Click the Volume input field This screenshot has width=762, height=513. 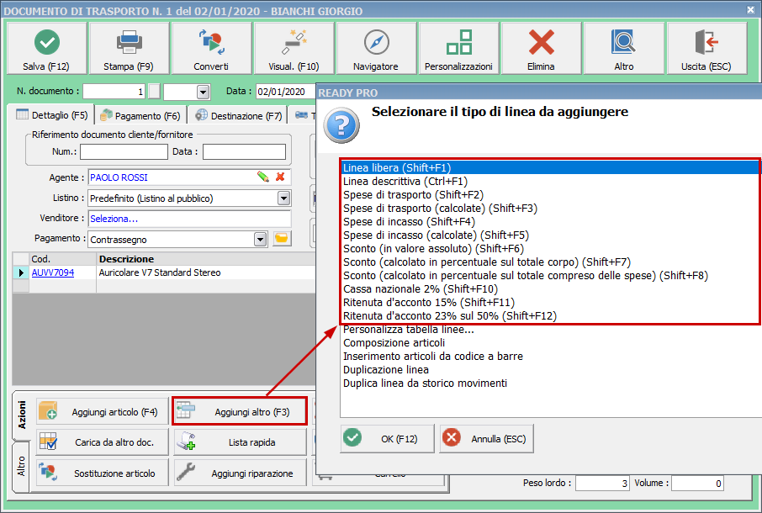[x=697, y=484]
